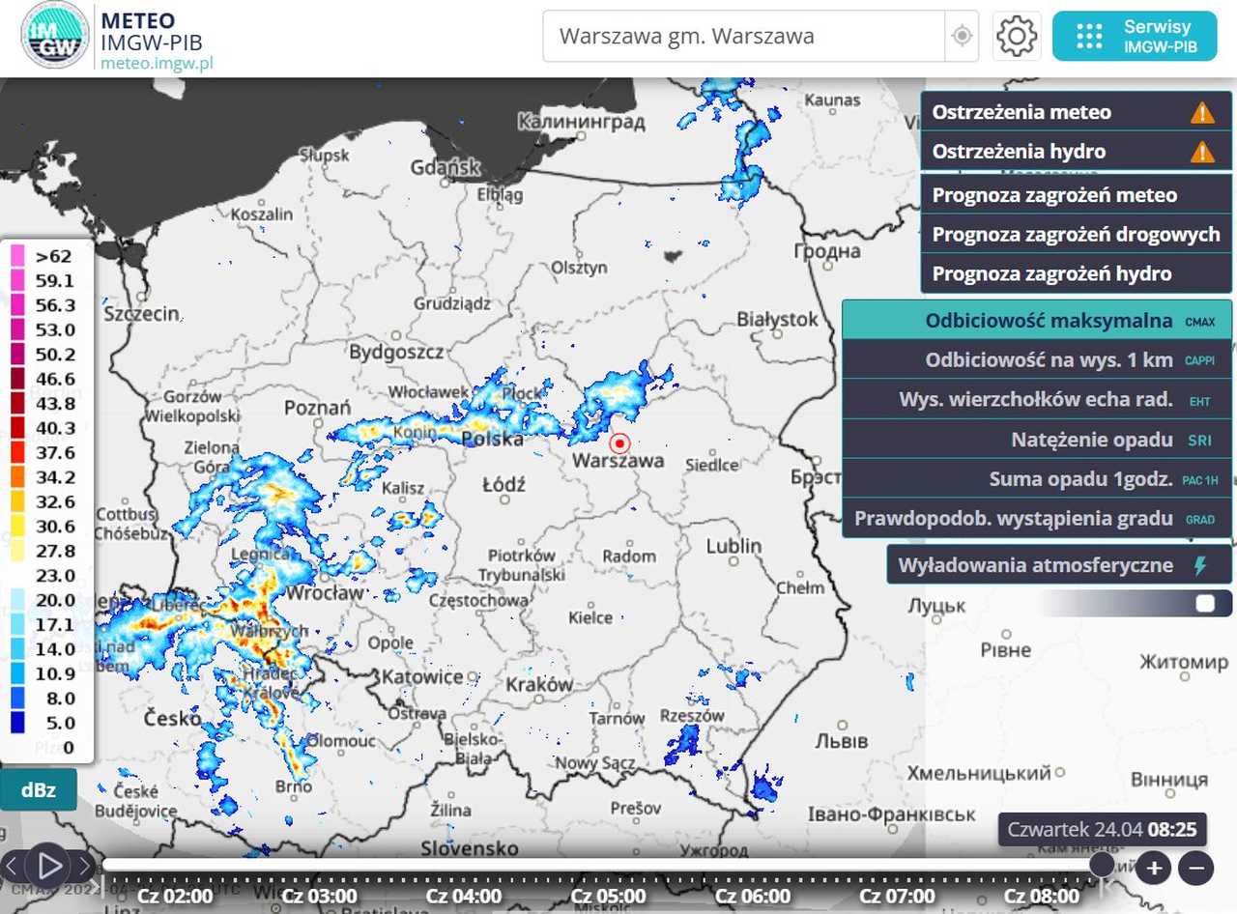Click the date label Czwartek 24.04 08:25
This screenshot has width=1237, height=914.
pyautogui.click(x=1102, y=829)
